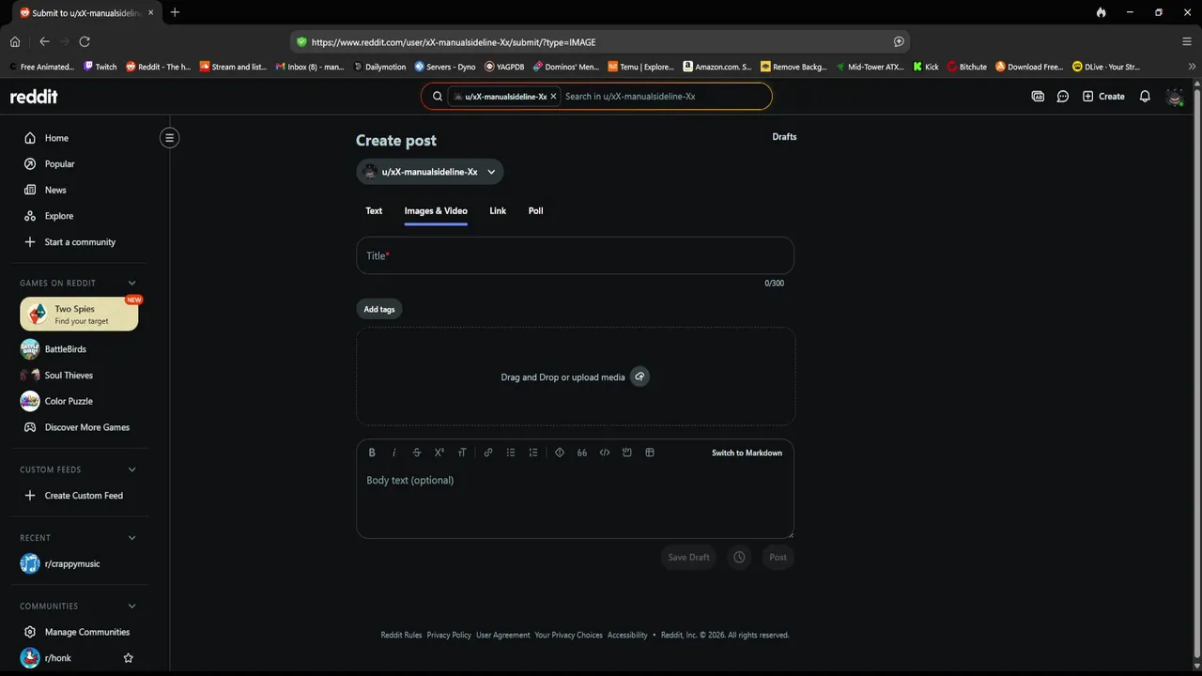Collapse the Custom Feeds section
The width and height of the screenshot is (1202, 676).
[132, 469]
